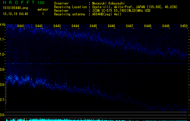190x121 pixels.
Task: Click the 0441 time marker
Action: click(21, 26)
